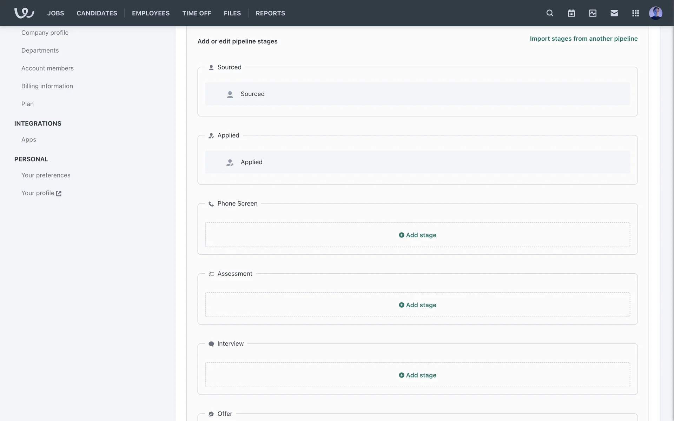
Task: Click the external link icon beside Your profile
Action: point(59,193)
